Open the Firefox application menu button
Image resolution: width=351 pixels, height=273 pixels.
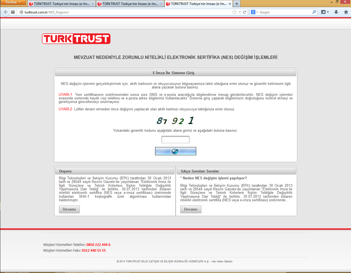tap(13, 2)
